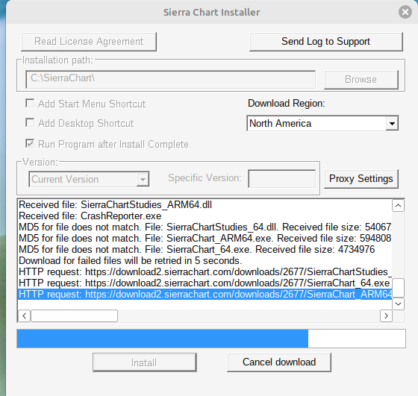This screenshot has height=396, width=418.
Task: Click Read License Agreement button
Action: pyautogui.click(x=89, y=42)
